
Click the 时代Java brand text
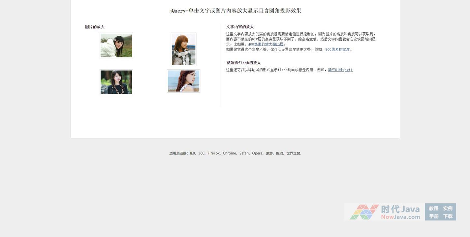point(400,209)
